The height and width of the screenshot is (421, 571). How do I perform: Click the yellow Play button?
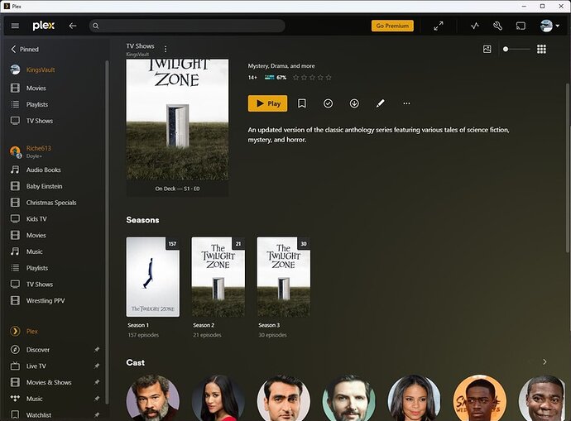coord(267,103)
